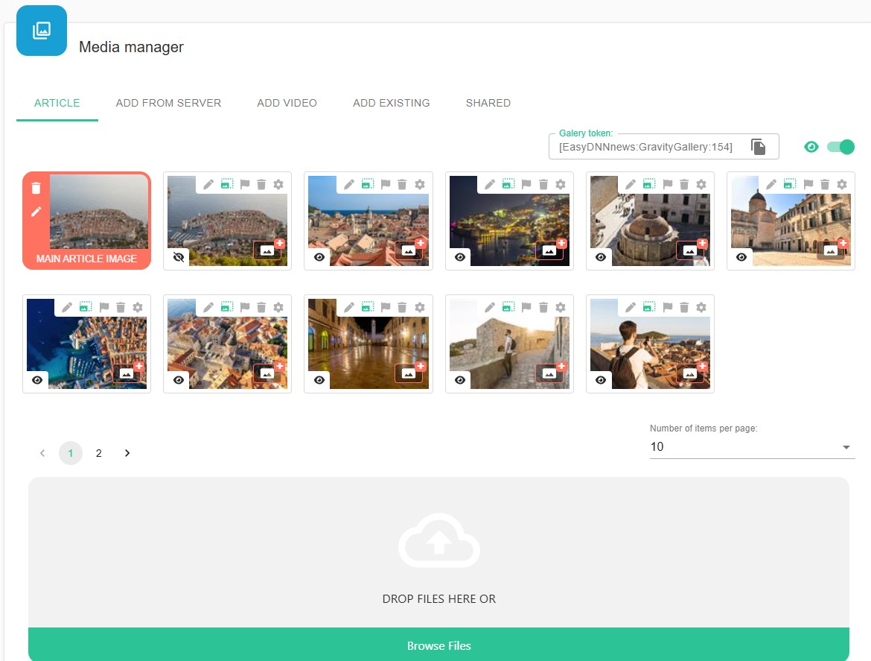
Task: Delete the aerial blue sea harbor photo
Action: point(121,307)
